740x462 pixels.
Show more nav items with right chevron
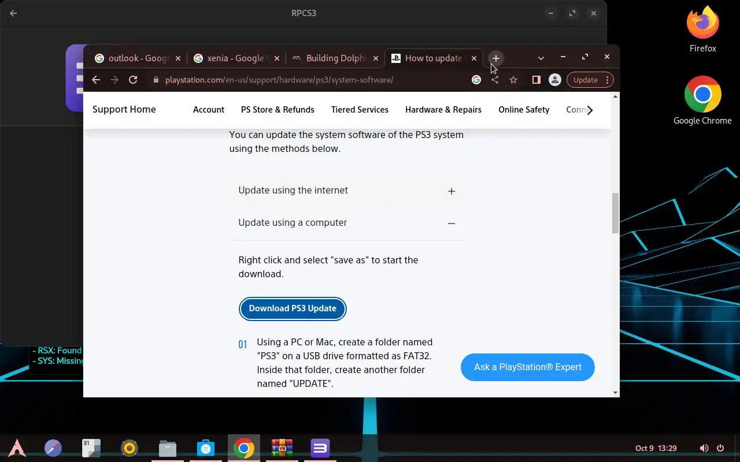click(x=590, y=110)
